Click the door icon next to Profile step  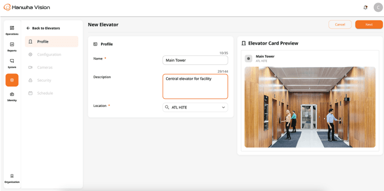[30, 41]
